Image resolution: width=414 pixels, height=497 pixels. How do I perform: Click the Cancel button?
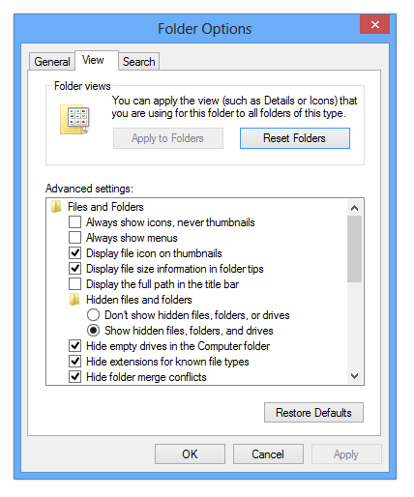268,454
